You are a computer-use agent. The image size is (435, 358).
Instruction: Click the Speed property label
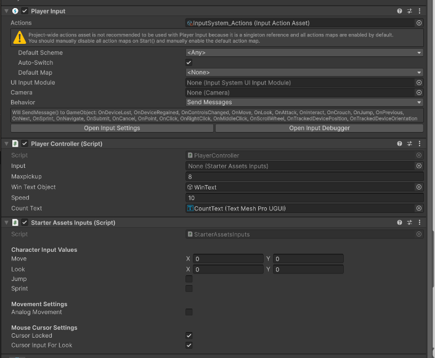20,198
